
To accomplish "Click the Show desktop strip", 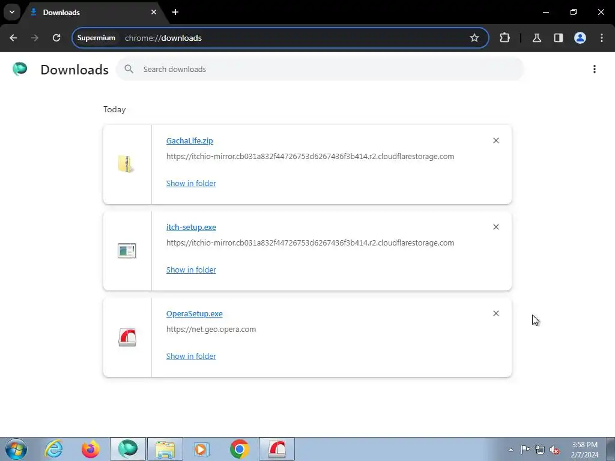I will click(x=611, y=449).
